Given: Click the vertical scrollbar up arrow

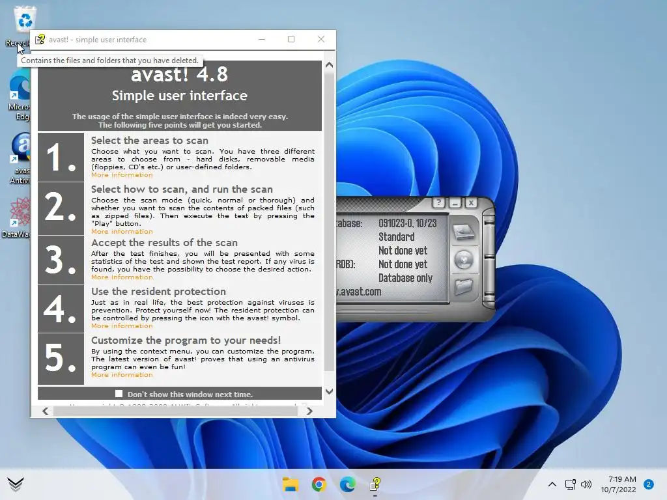Looking at the screenshot, I should click(x=329, y=65).
